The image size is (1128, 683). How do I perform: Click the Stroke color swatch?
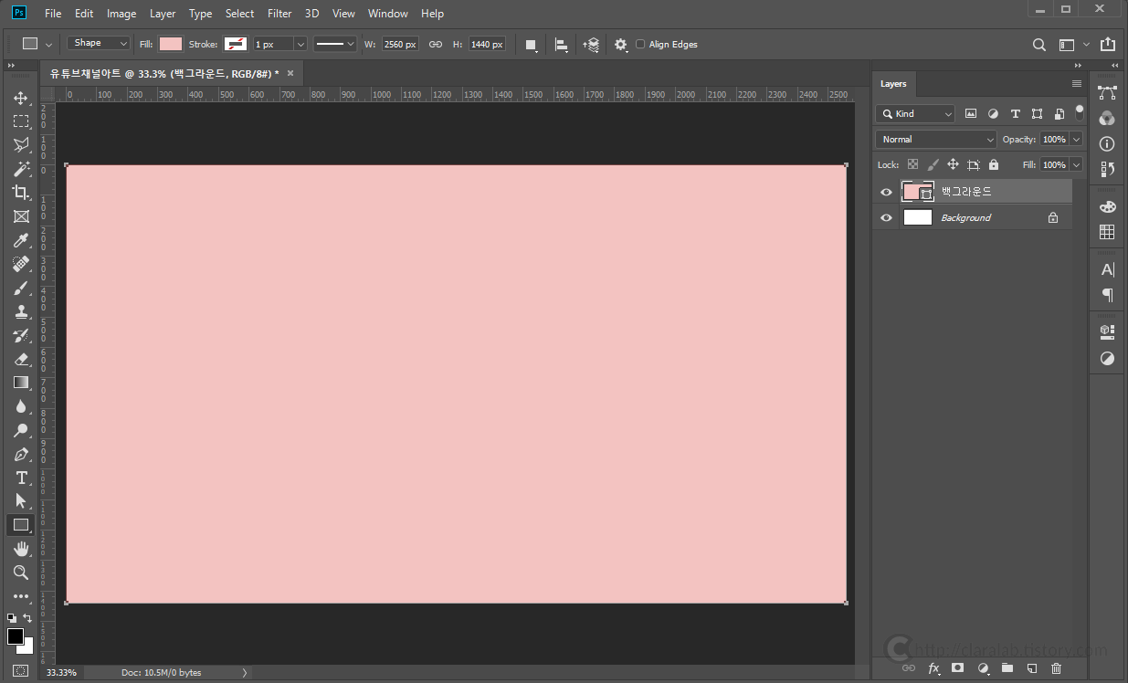click(236, 44)
